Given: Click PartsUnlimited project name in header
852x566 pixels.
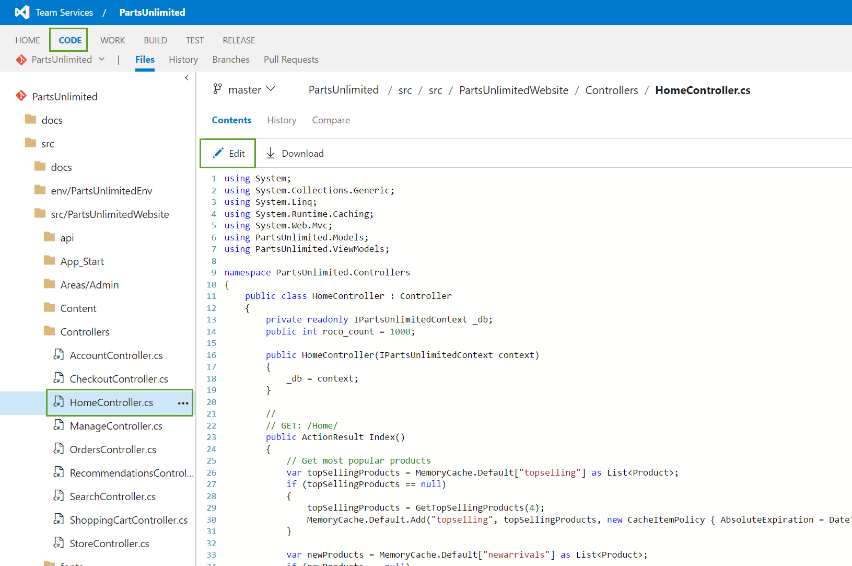Looking at the screenshot, I should tap(152, 12).
